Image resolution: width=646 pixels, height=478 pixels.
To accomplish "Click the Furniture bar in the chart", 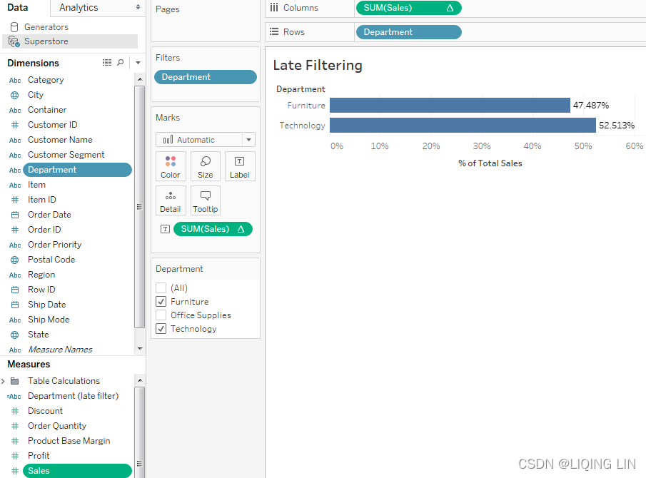I will click(x=450, y=106).
